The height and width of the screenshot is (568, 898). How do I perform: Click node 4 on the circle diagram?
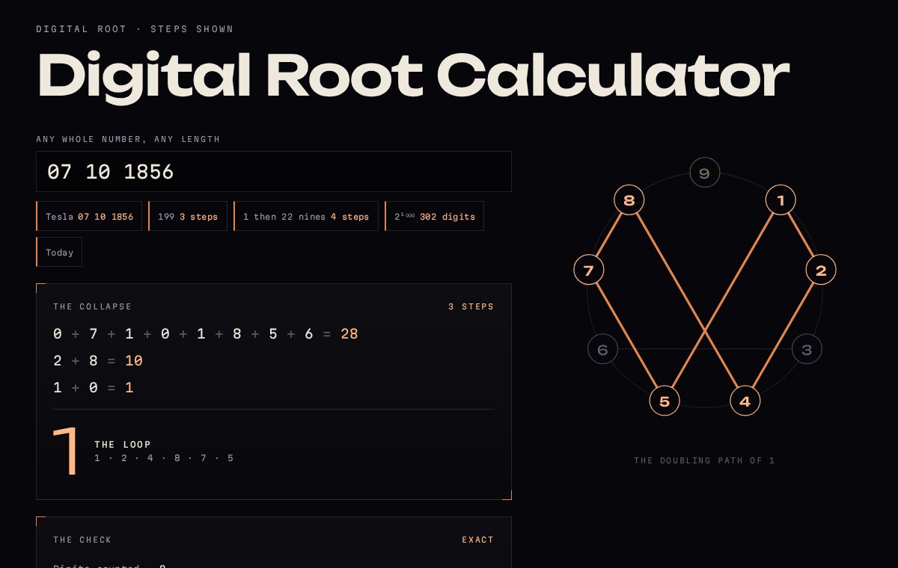tap(745, 401)
